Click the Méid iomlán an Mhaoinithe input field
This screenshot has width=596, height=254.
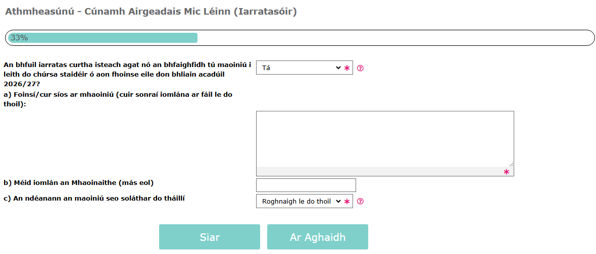click(306, 185)
